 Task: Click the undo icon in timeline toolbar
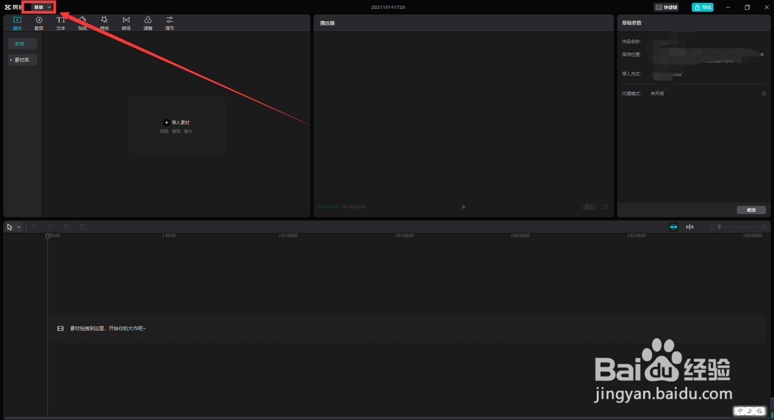pyautogui.click(x=34, y=227)
